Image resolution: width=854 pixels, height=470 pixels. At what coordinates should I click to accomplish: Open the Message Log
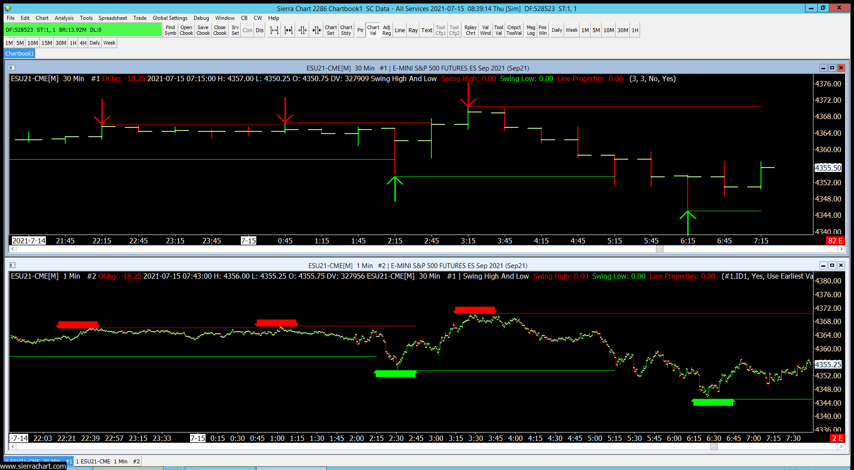(x=531, y=30)
